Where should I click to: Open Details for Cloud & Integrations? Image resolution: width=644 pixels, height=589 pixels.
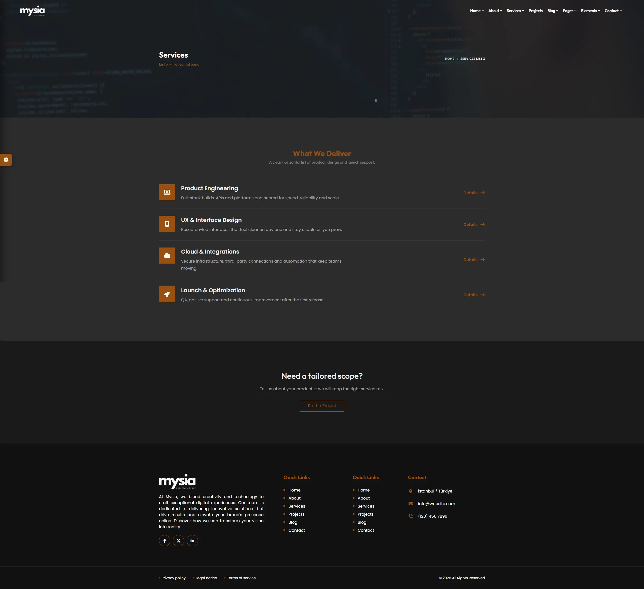474,260
